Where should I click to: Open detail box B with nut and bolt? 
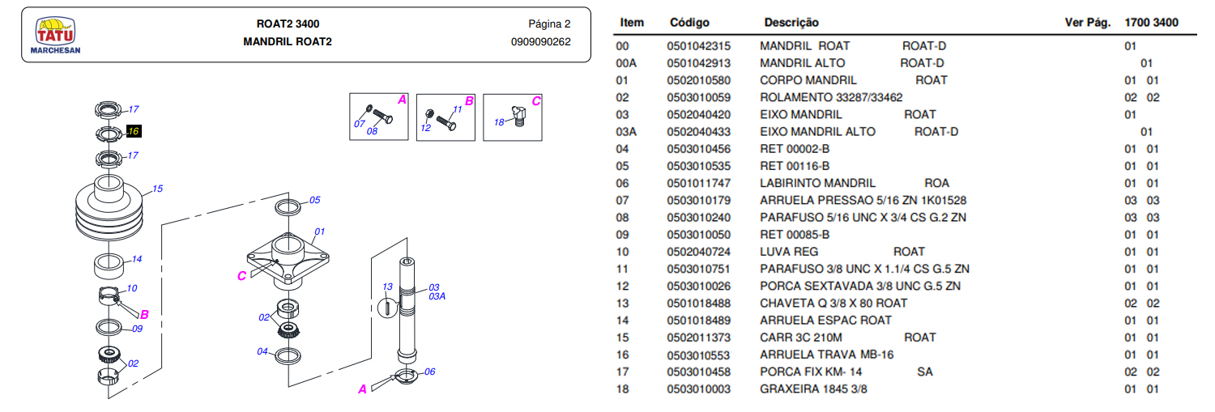tap(446, 117)
